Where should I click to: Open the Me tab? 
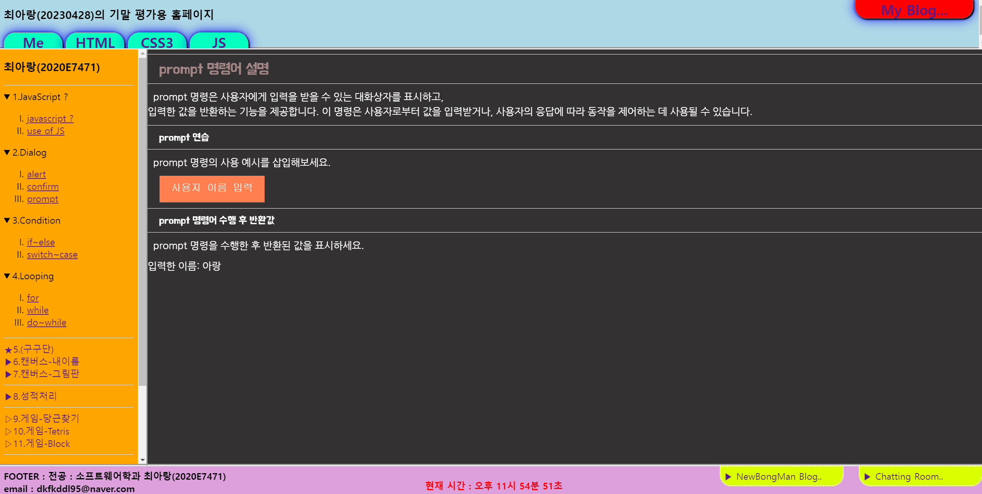(33, 42)
